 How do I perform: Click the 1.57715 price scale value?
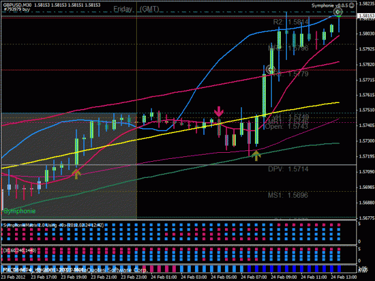click(x=367, y=80)
